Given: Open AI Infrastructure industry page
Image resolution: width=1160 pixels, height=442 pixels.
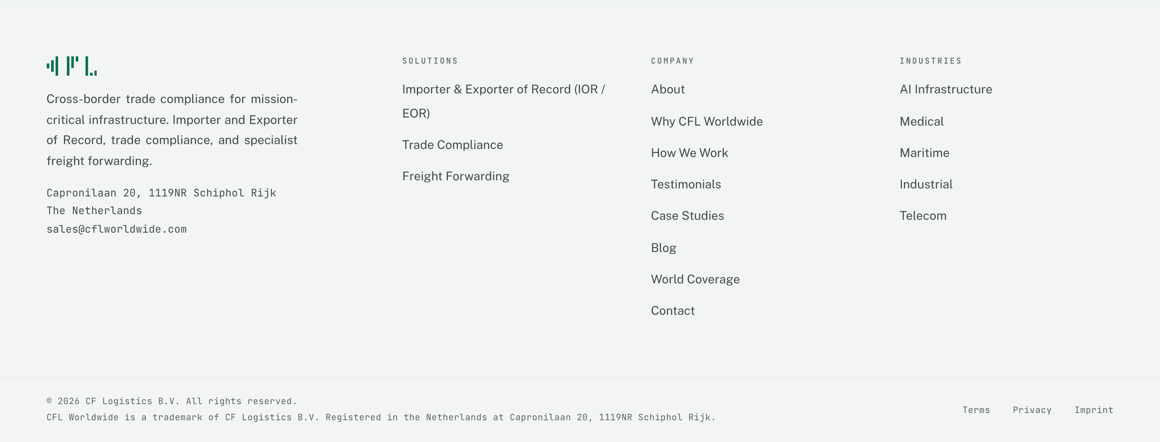Looking at the screenshot, I should coord(946,90).
